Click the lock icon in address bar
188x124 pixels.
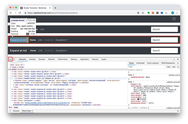[x=25, y=13]
